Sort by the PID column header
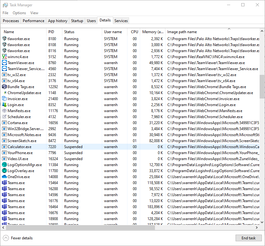This screenshot has height=246, width=265. [54, 32]
